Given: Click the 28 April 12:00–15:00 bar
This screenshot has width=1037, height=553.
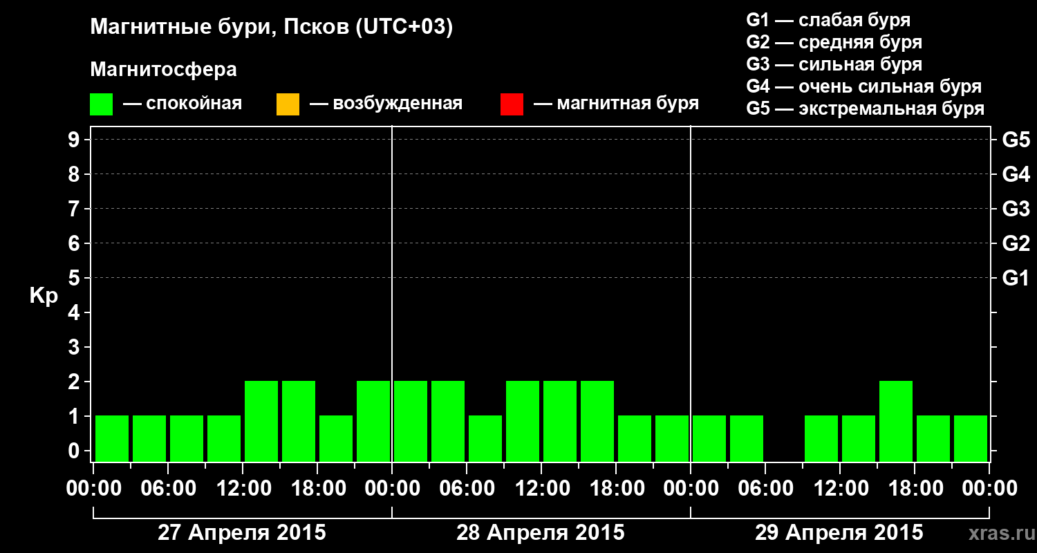Looking at the screenshot, I should (x=560, y=421).
